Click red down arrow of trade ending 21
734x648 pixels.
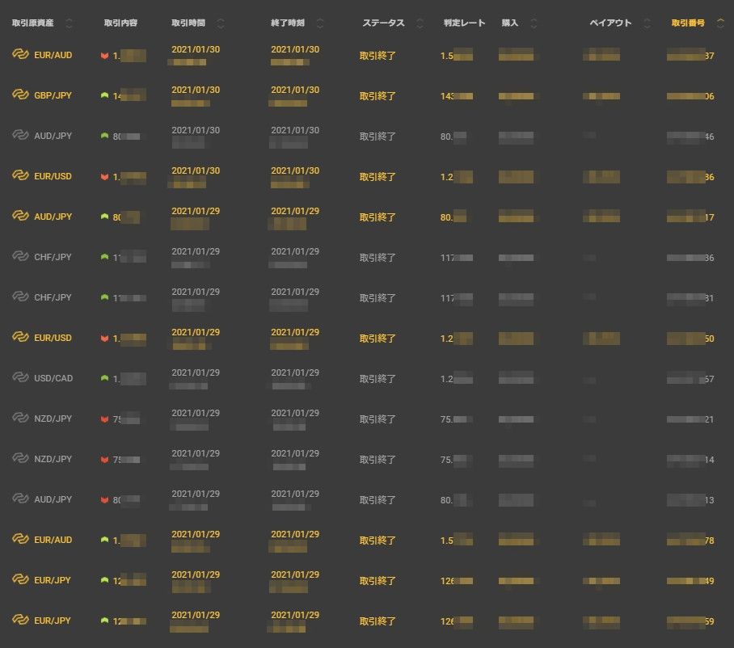point(104,419)
